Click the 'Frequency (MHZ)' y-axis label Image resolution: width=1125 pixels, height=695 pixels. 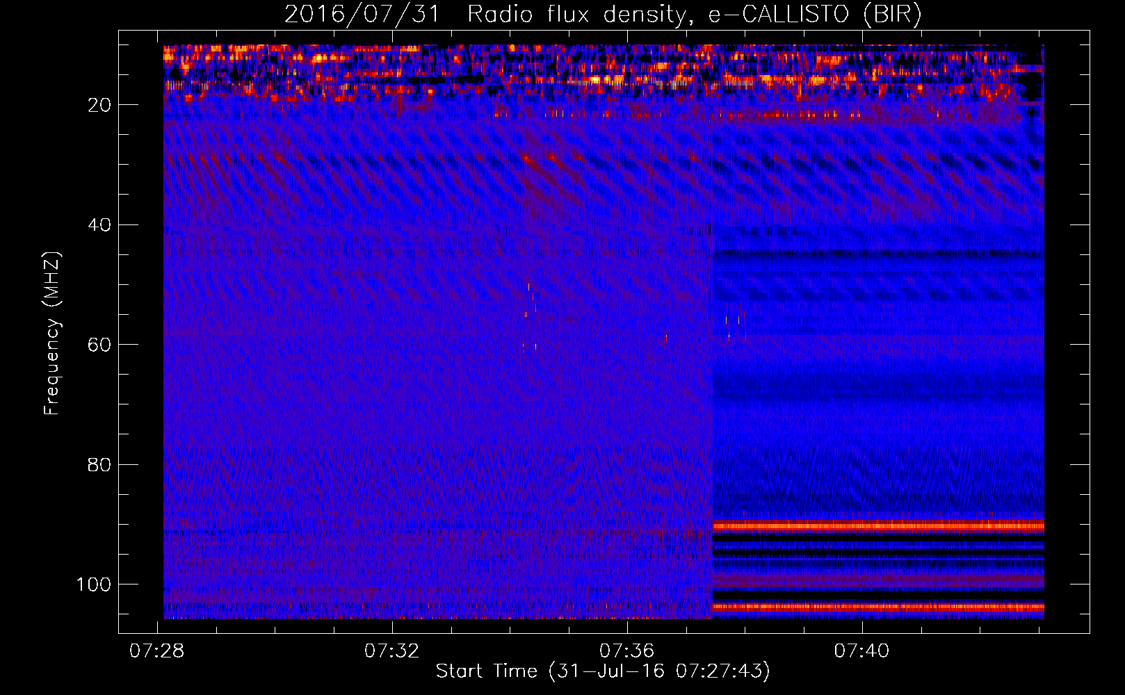tap(52, 333)
